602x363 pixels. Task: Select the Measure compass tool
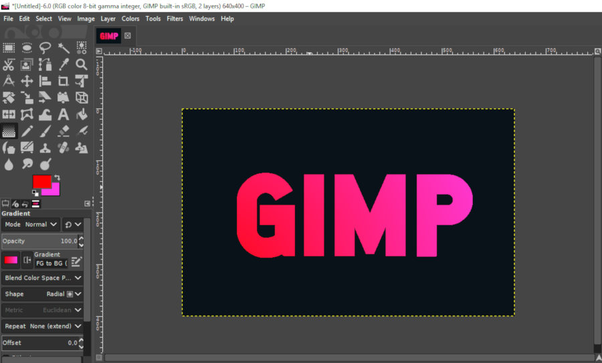pos(9,81)
